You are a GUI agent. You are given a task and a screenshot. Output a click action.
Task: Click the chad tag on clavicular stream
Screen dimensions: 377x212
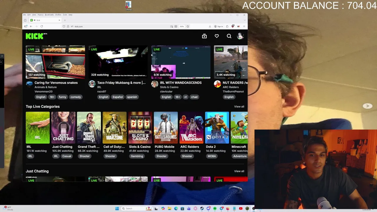tap(194, 97)
